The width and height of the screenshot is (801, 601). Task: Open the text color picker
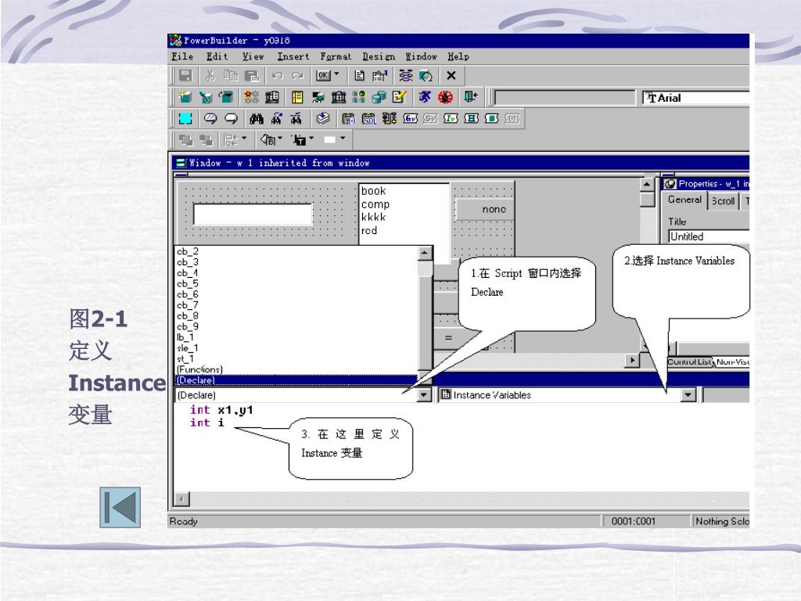coord(303,139)
